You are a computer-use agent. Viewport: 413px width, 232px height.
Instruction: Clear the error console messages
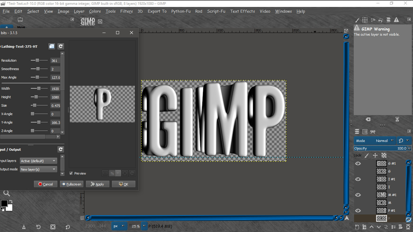[368, 119]
